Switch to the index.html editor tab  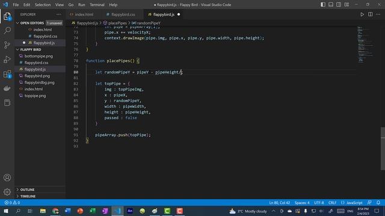coord(84,14)
